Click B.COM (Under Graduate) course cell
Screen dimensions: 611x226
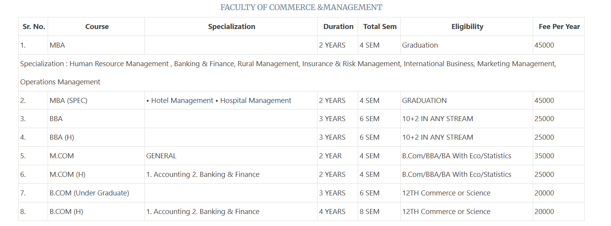click(89, 193)
